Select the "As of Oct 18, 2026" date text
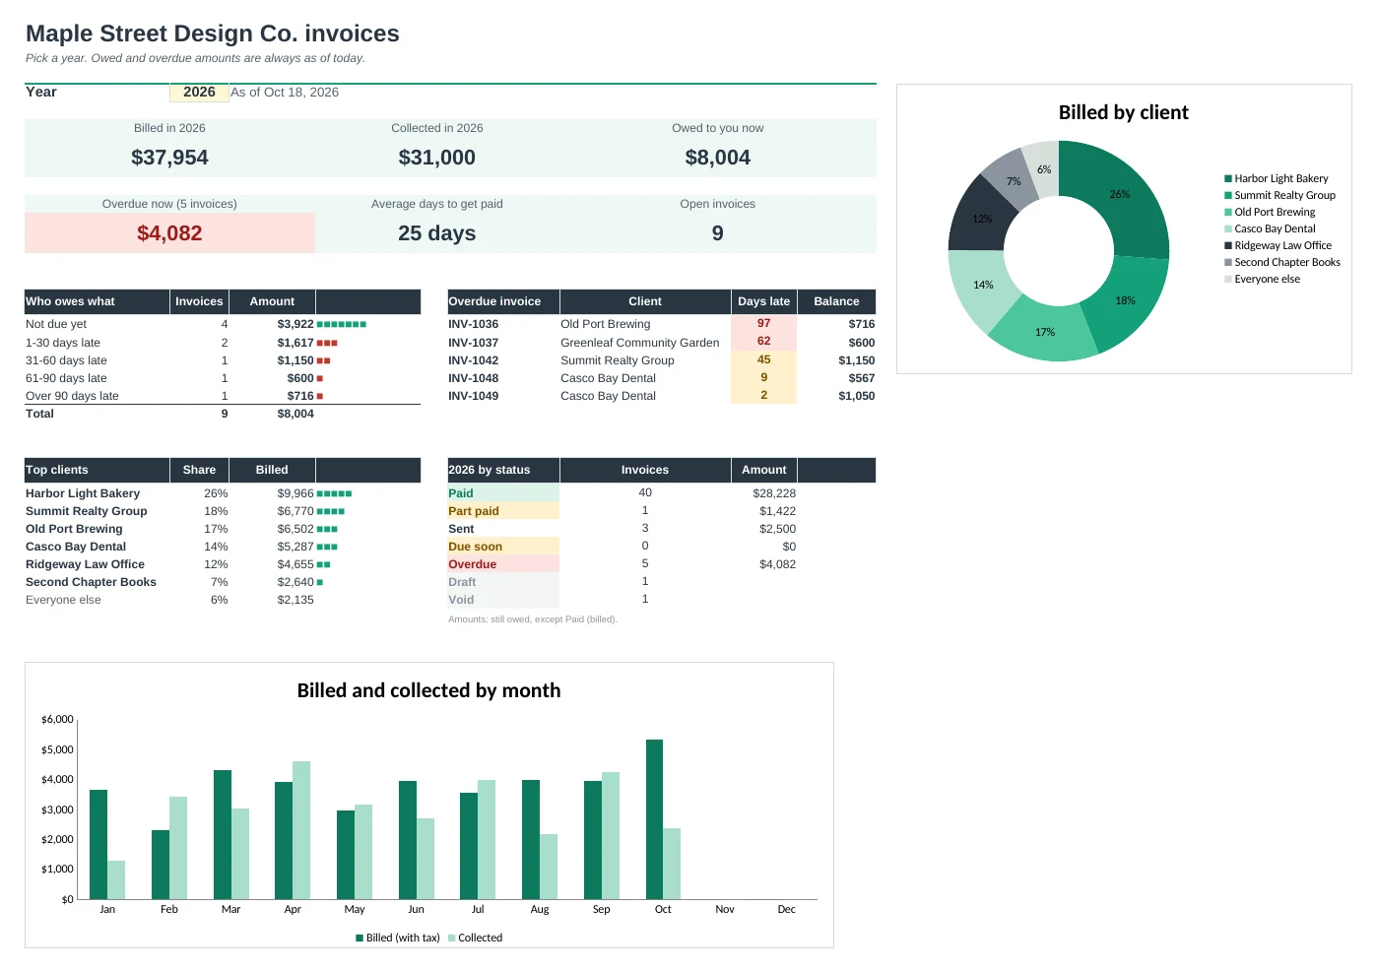Viewport: 1376px width, 972px height. point(285,93)
